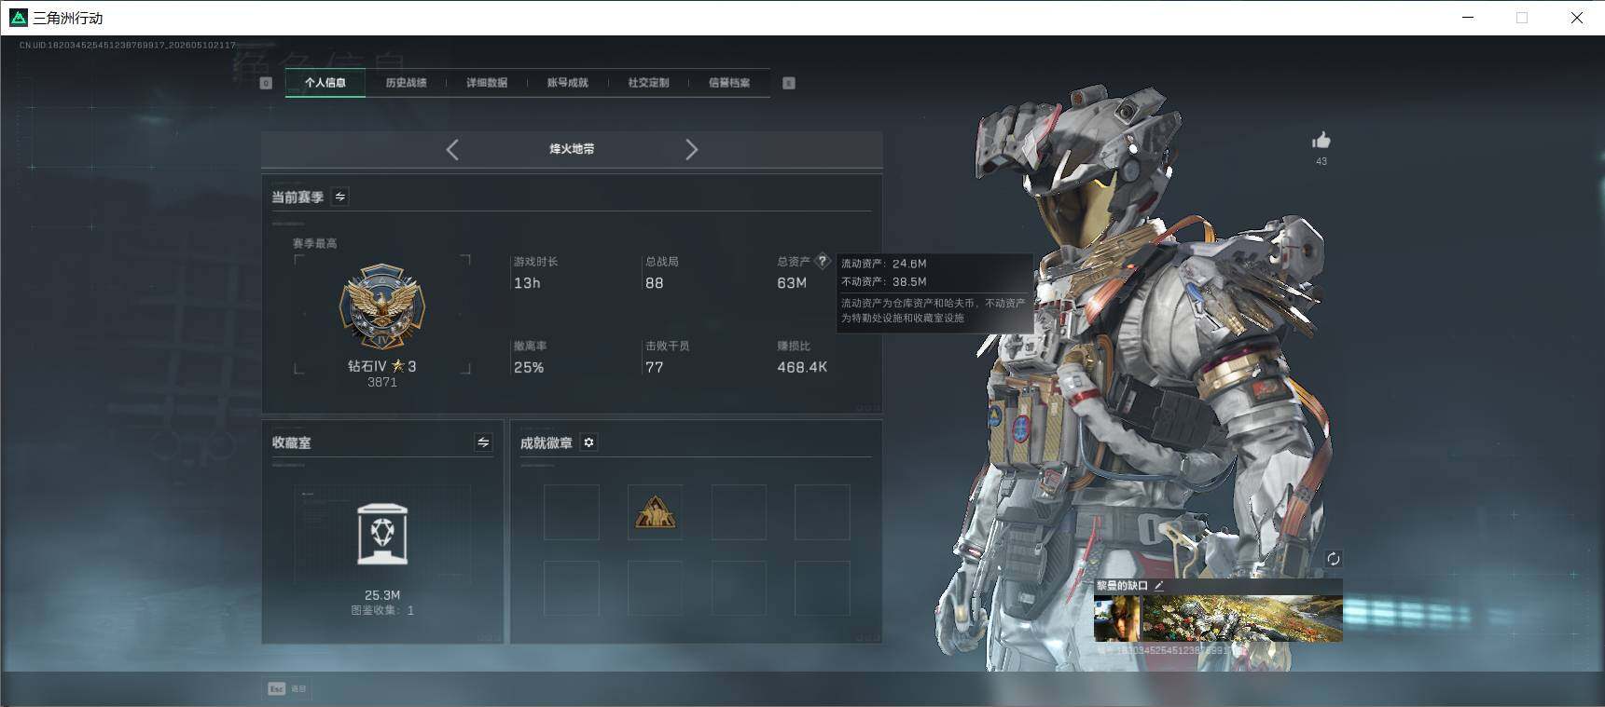Click the player name above the banner
Image resolution: width=1605 pixels, height=707 pixels.
(1122, 586)
